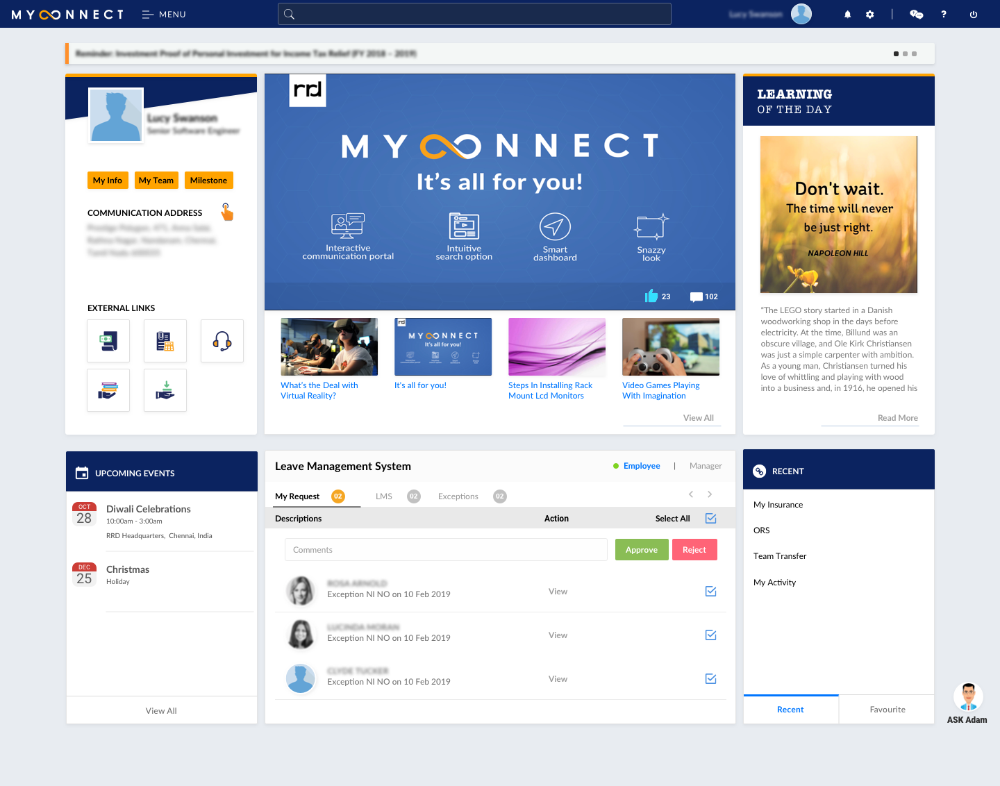This screenshot has width=1000, height=786.
Task: Click the Upcoming Events calendar icon
Action: [x=82, y=473]
